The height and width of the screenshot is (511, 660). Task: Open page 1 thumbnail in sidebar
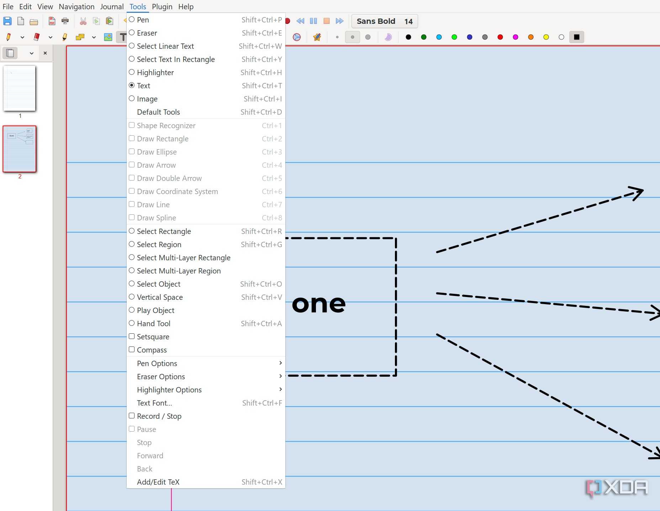pos(20,88)
